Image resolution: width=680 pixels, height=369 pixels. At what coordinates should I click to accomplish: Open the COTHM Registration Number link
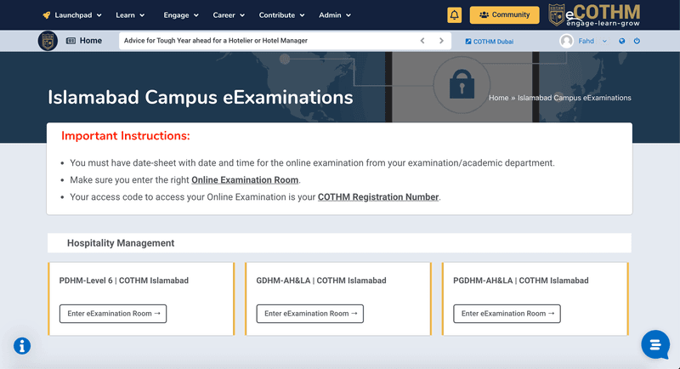(x=378, y=197)
